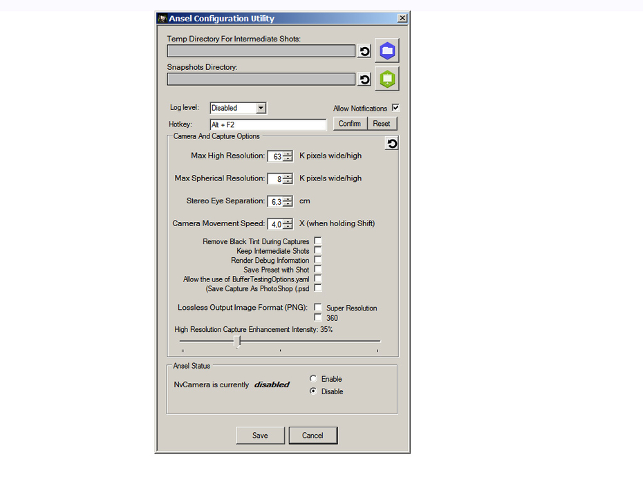Click Confirm to apply the hotkey
Viewport: 643px width, 482px height.
pos(350,124)
